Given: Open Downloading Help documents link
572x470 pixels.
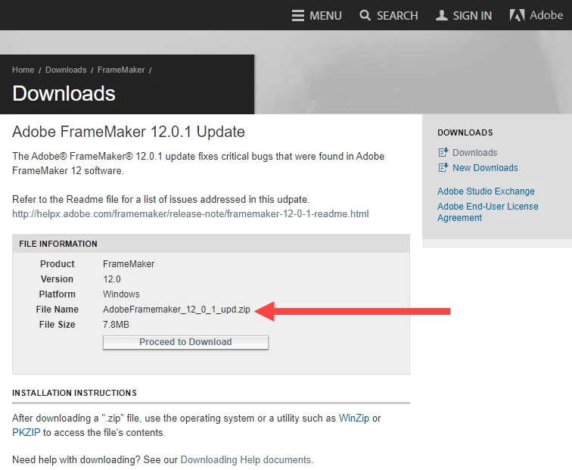Looking at the screenshot, I should point(247,460).
